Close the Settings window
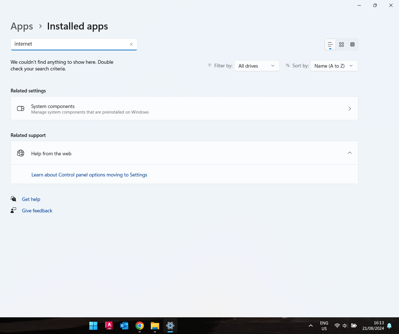Viewport: 399px width, 334px height. coord(391,5)
